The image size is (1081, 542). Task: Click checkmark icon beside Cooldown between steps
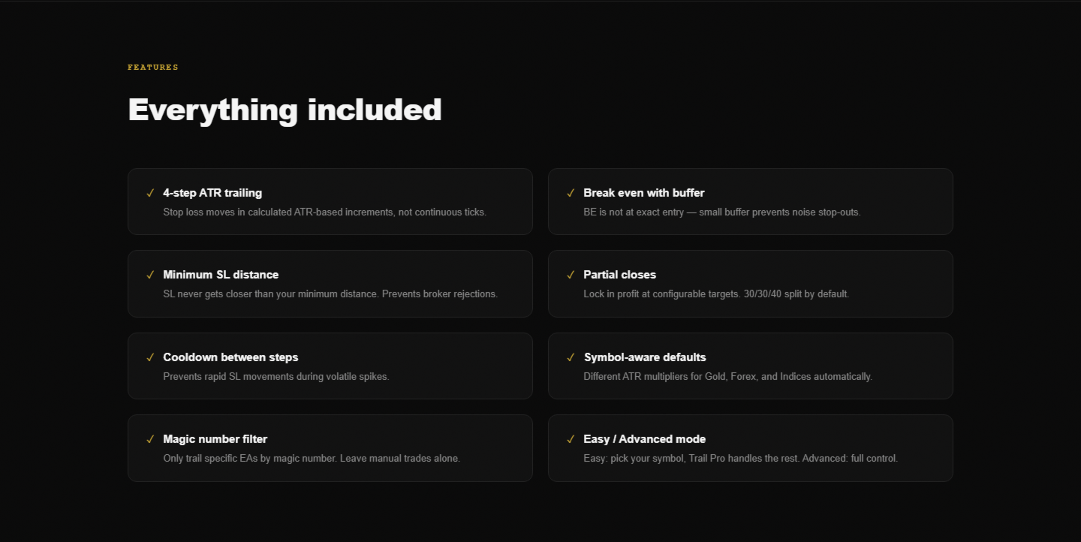pyautogui.click(x=150, y=358)
